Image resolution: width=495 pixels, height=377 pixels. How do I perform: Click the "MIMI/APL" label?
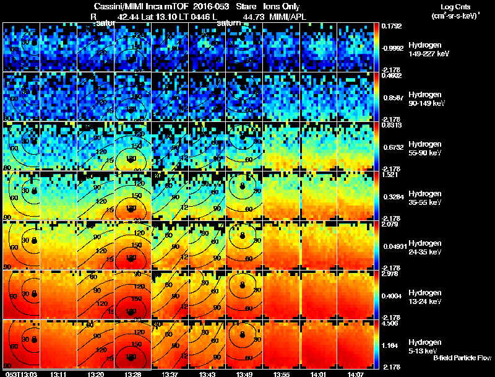point(288,17)
